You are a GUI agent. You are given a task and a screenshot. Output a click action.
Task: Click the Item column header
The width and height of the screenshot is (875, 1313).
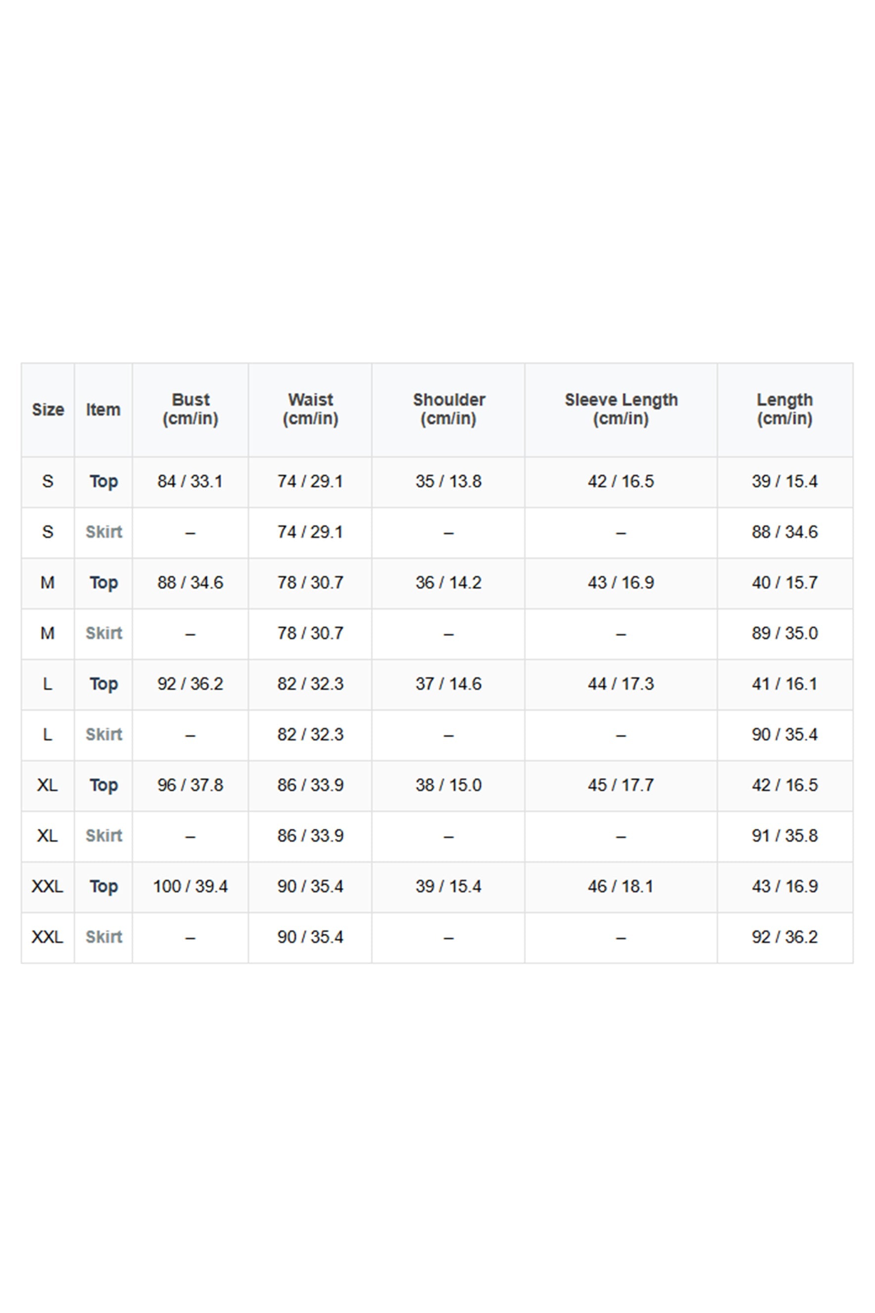[103, 410]
